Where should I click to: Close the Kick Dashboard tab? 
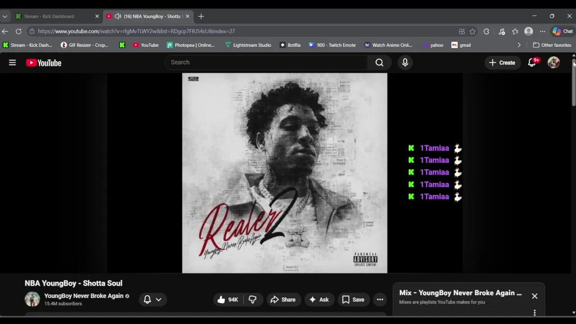pyautogui.click(x=97, y=16)
